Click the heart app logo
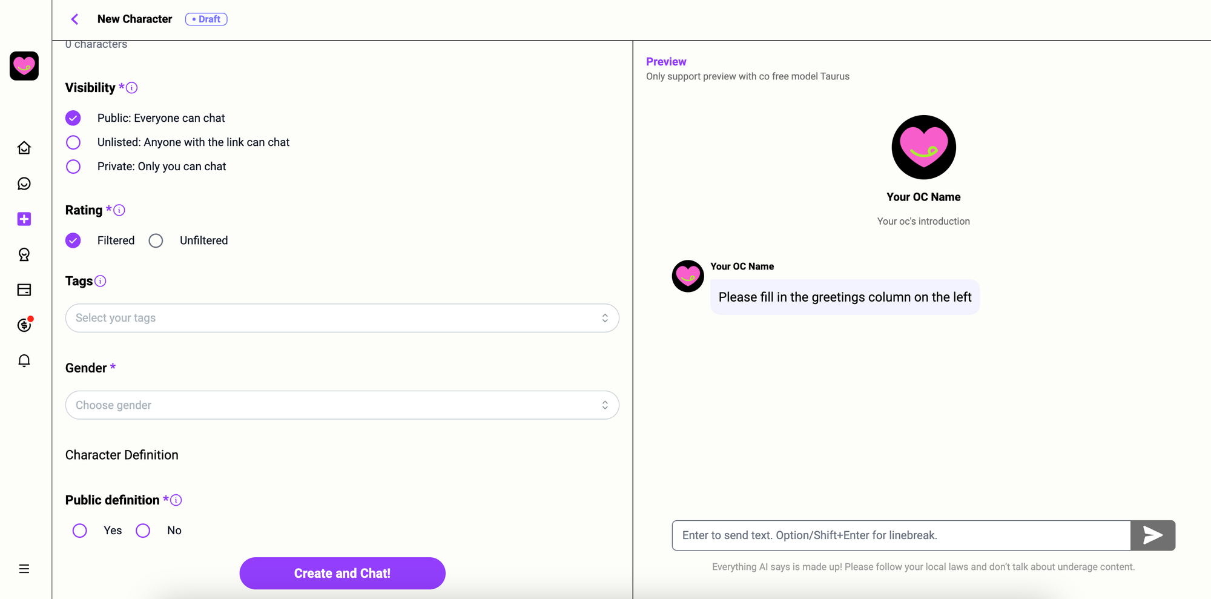This screenshot has height=599, width=1211. coord(24,65)
